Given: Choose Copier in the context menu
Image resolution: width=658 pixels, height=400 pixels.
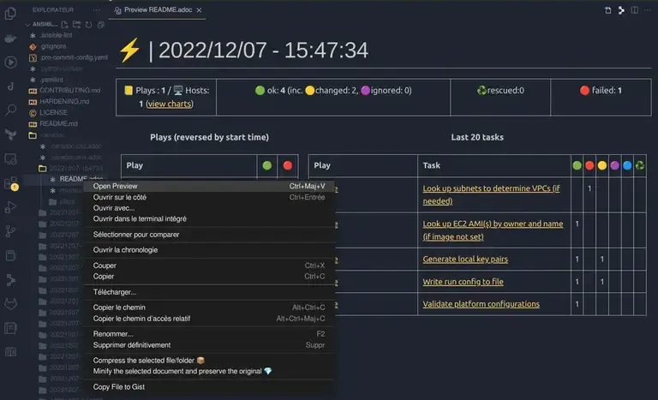Looking at the screenshot, I should click(x=209, y=277).
